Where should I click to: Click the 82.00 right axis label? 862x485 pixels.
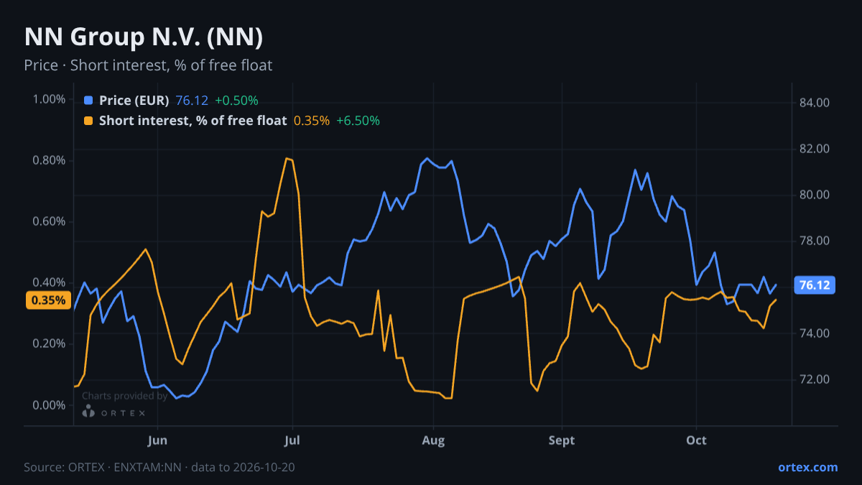(x=815, y=149)
